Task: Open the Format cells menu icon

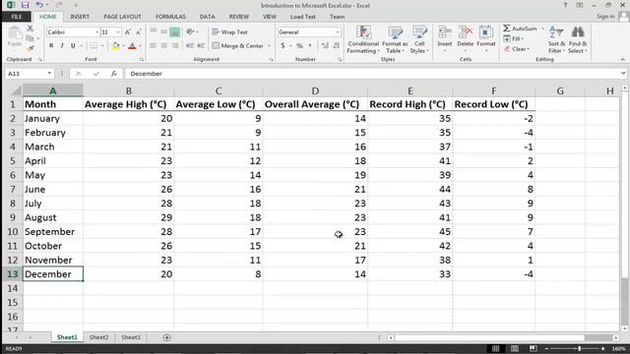Action: (x=486, y=32)
